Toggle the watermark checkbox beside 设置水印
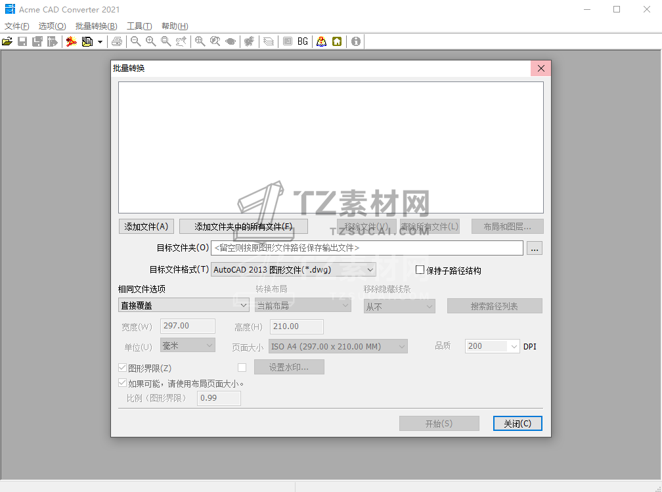This screenshot has width=662, height=492. [242, 367]
